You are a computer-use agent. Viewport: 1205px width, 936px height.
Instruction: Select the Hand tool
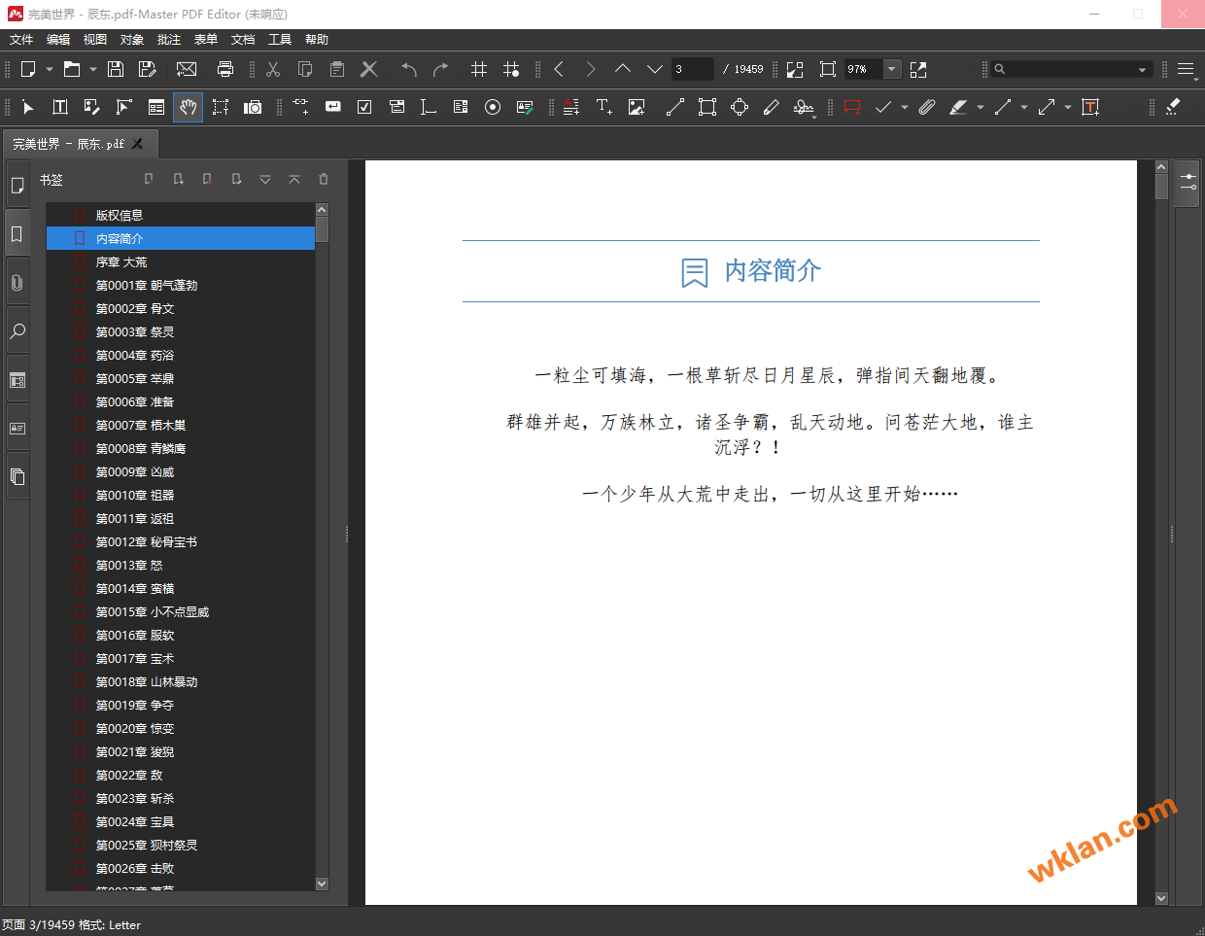[x=188, y=107]
